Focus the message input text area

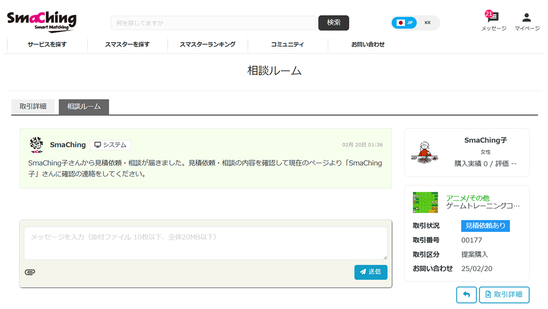click(x=205, y=243)
